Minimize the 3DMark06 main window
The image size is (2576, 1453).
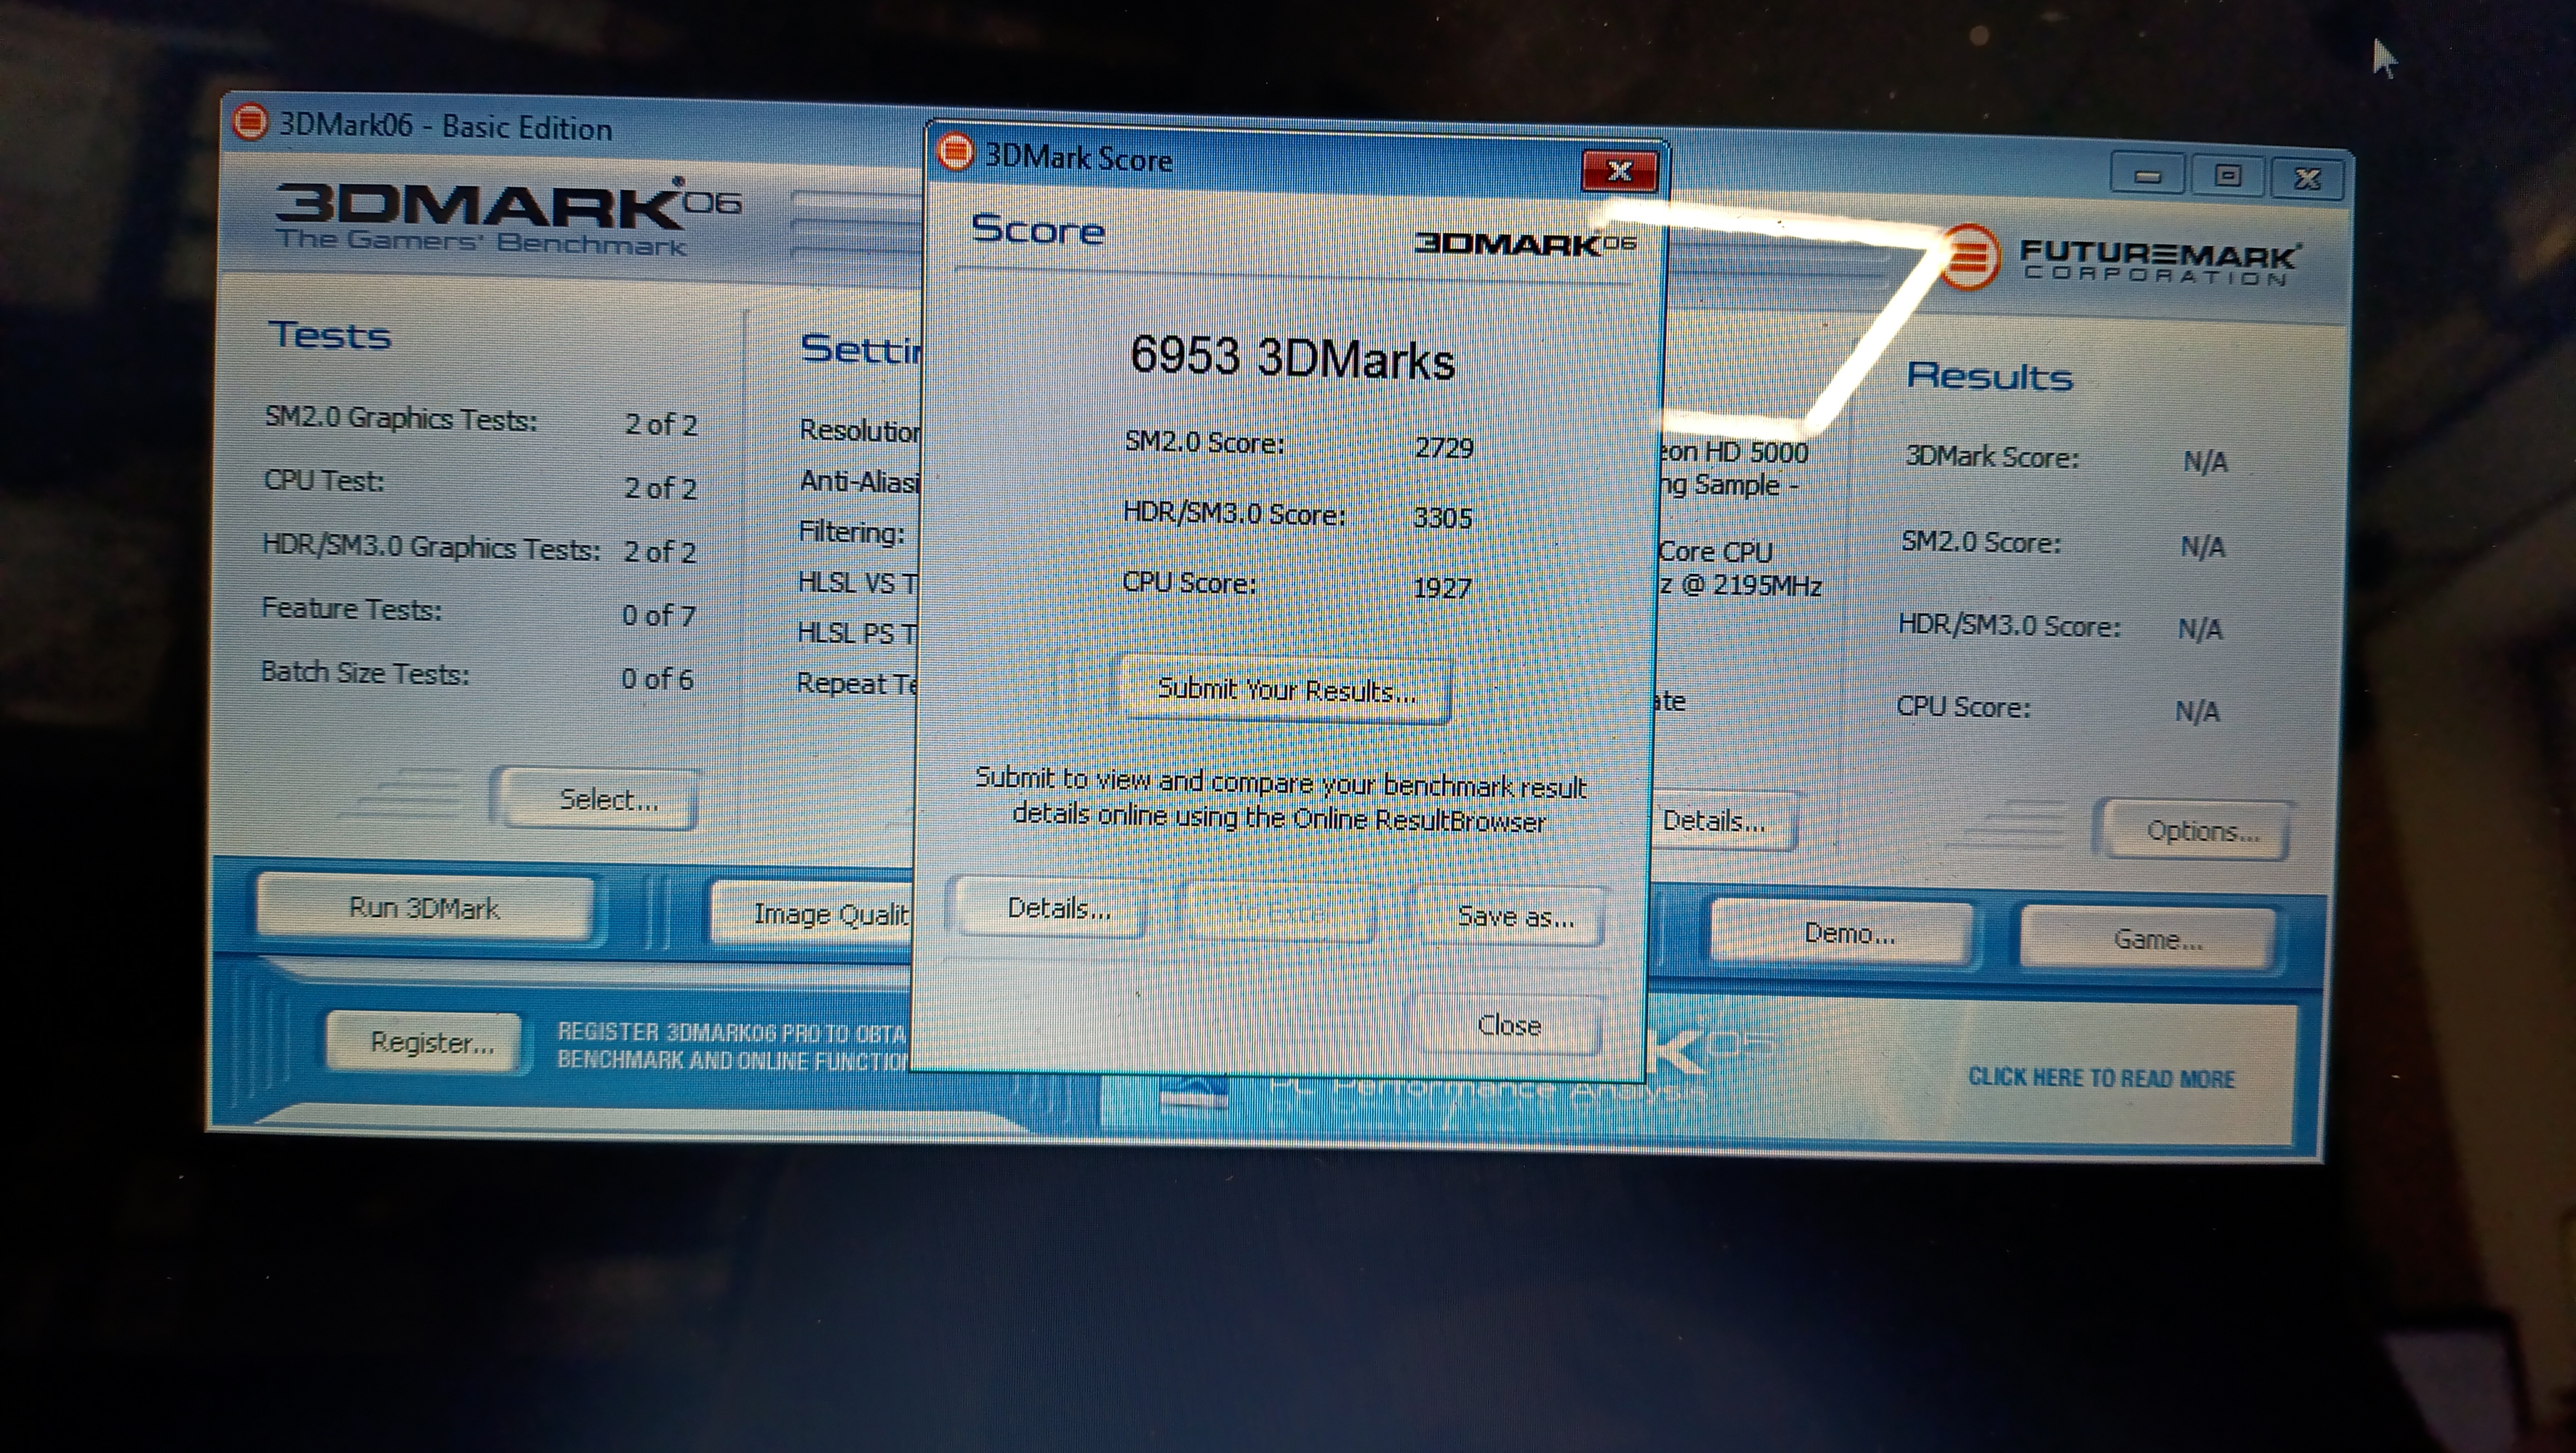point(2148,176)
